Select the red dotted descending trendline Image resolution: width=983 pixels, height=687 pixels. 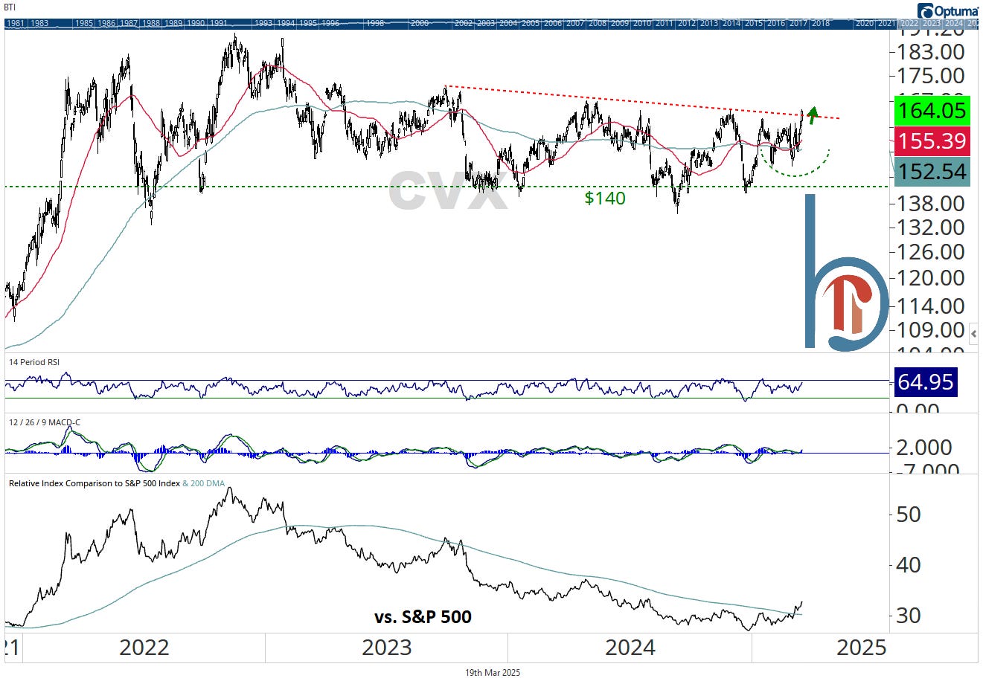click(x=644, y=103)
